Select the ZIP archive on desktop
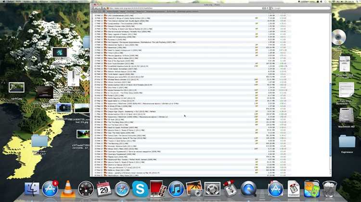The image size is (361, 202). pyautogui.click(x=73, y=79)
